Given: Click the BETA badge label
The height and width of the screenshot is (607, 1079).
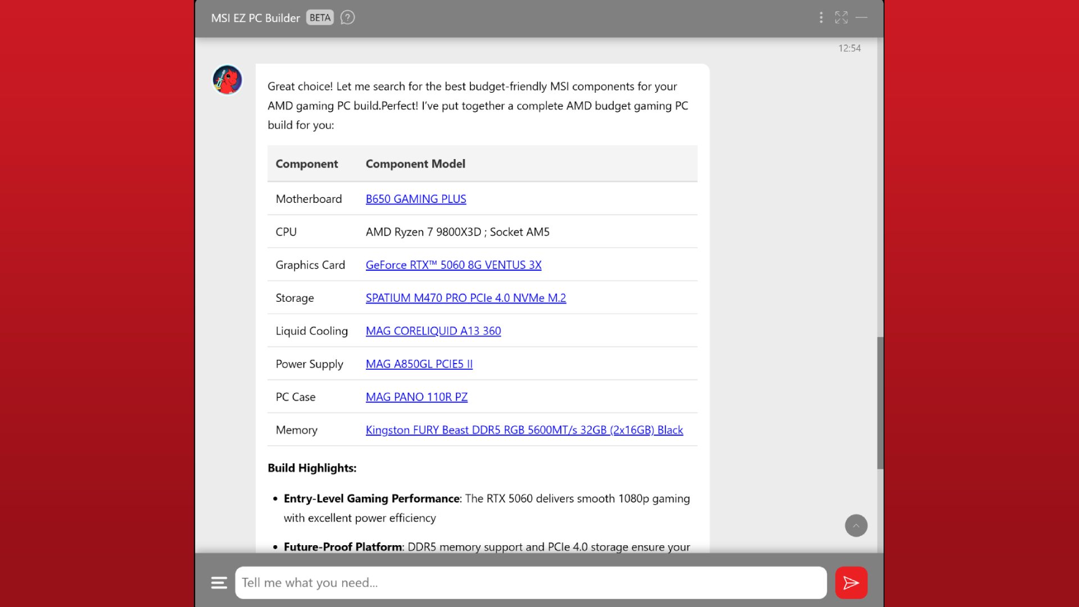Looking at the screenshot, I should pos(320,18).
